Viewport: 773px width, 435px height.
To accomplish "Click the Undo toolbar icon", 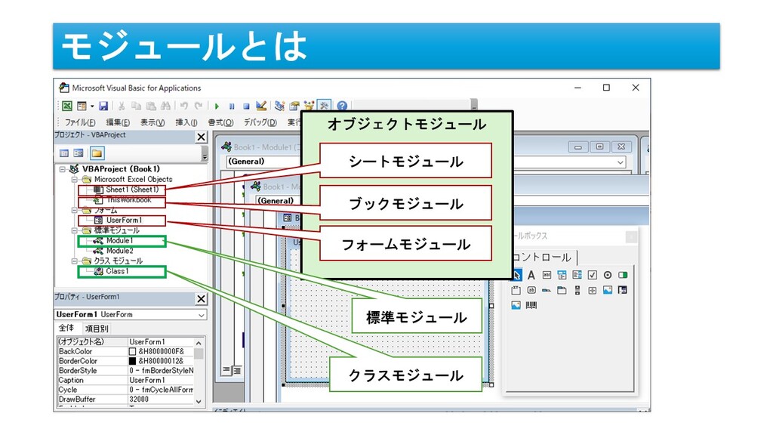I will tap(184, 106).
